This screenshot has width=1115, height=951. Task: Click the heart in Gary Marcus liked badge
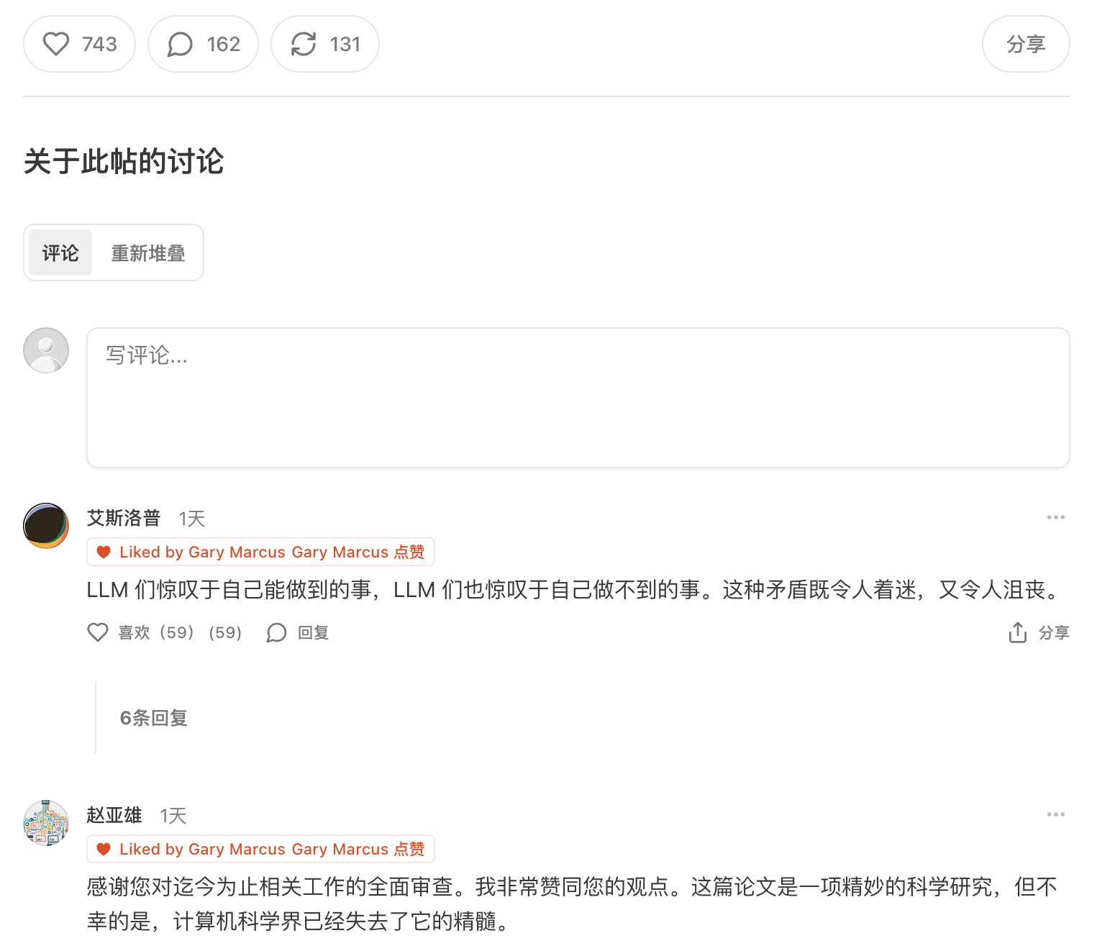[x=104, y=552]
